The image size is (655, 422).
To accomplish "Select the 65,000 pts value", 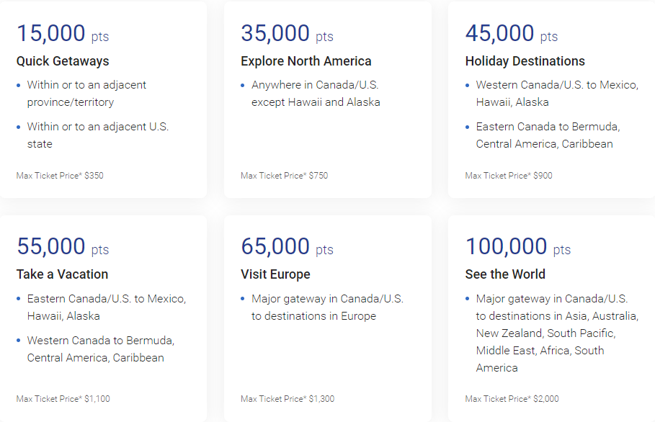I will (287, 247).
